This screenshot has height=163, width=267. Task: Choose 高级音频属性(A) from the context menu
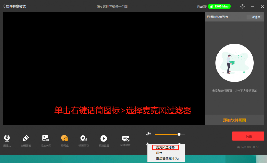click(x=167, y=159)
